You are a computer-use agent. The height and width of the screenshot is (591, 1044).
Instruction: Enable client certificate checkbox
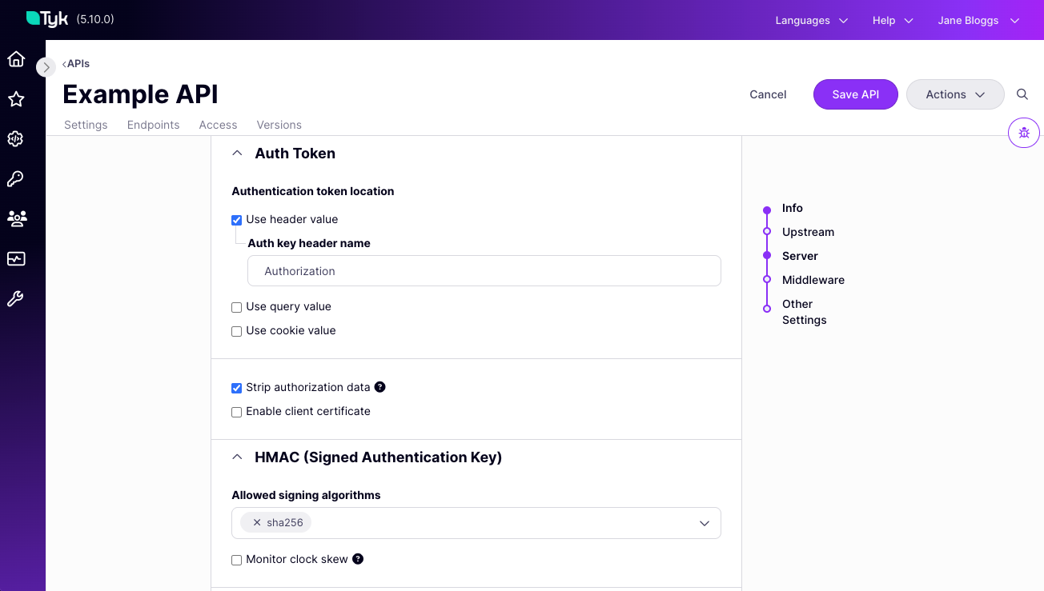point(236,411)
